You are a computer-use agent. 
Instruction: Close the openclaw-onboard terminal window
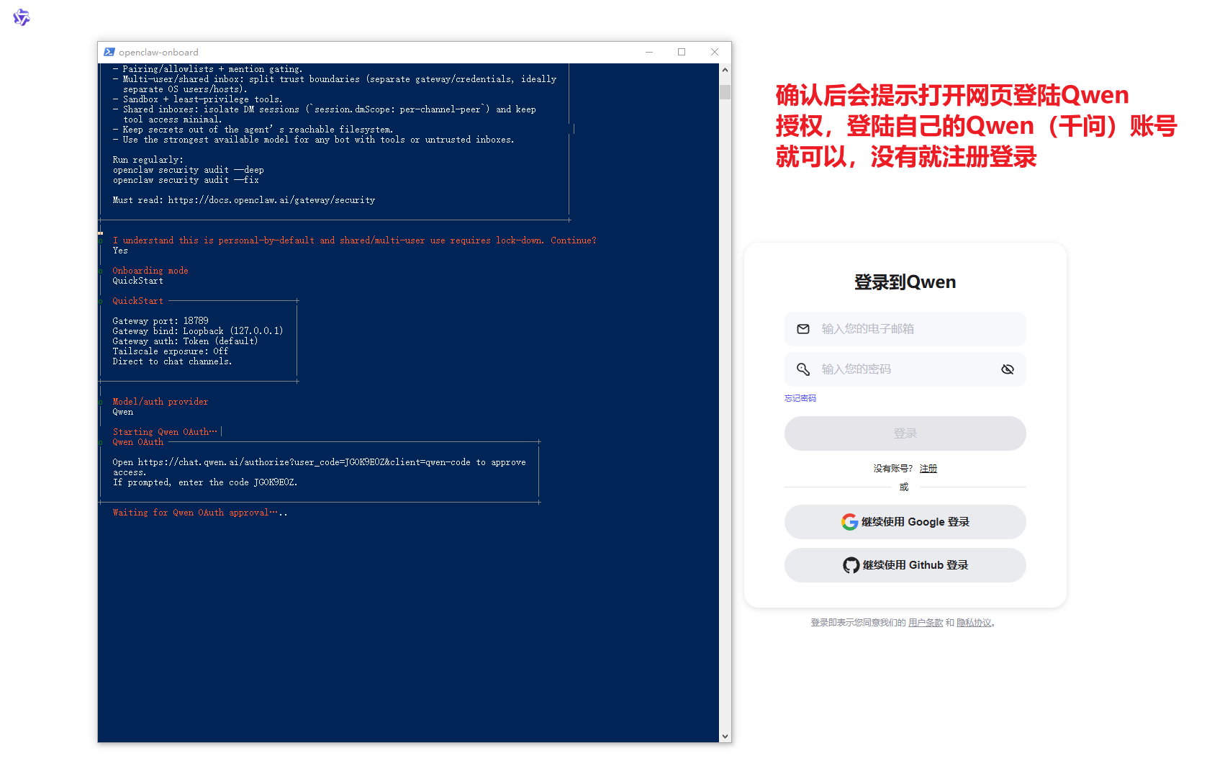coord(715,52)
